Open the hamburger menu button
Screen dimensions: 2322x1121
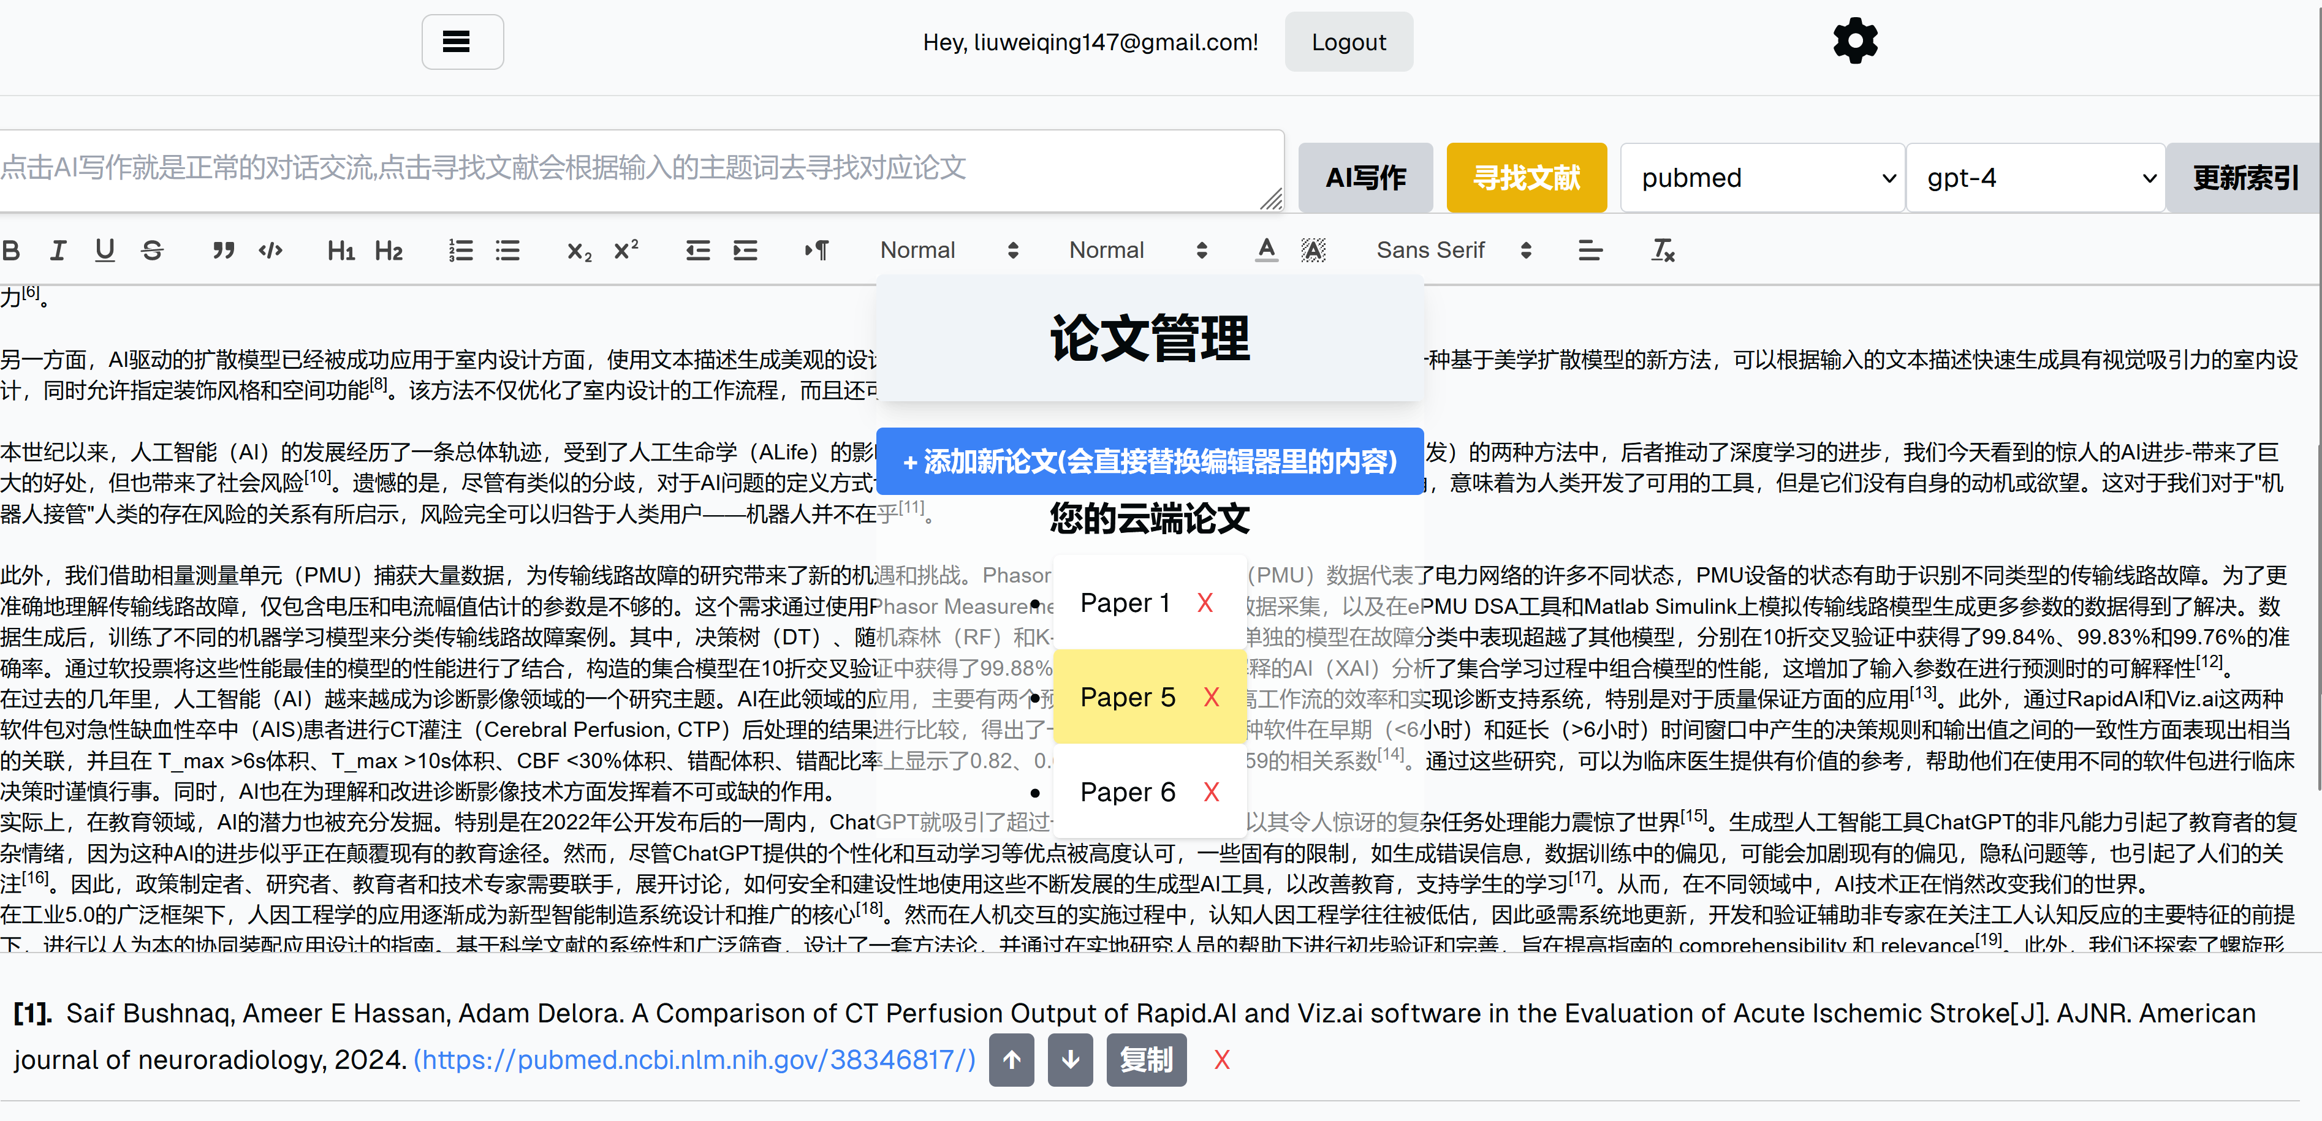pyautogui.click(x=463, y=42)
